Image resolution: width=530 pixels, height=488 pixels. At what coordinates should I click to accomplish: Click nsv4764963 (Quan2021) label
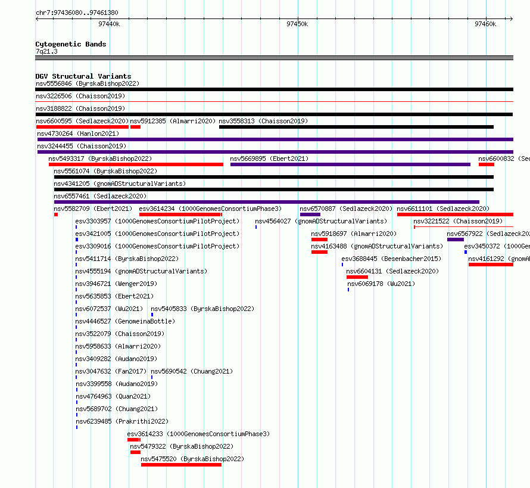(x=113, y=396)
